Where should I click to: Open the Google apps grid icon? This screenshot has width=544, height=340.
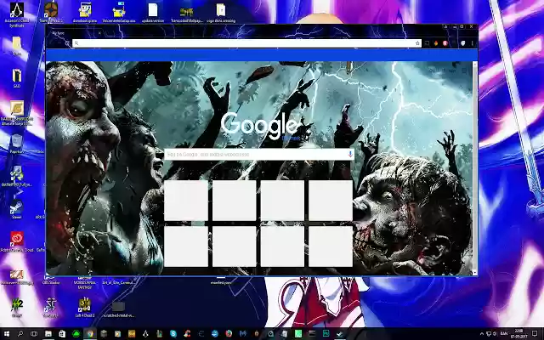(464, 71)
